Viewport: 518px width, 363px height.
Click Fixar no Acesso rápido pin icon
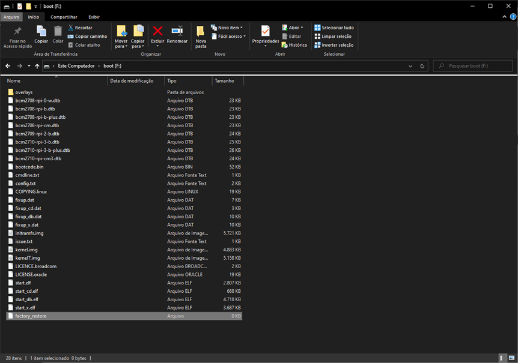coord(17,31)
